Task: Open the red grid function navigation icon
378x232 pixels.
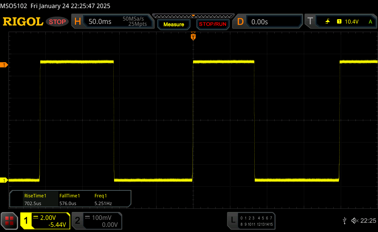Action: click(9, 221)
